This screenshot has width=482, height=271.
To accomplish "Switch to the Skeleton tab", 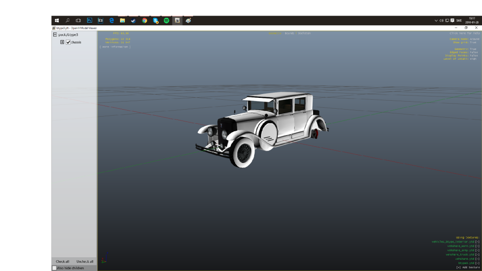I will pyautogui.click(x=305, y=33).
